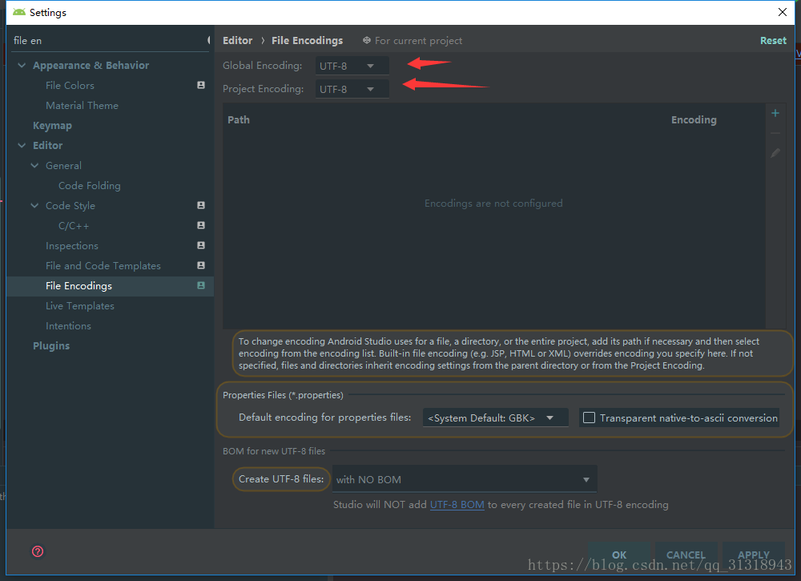Image resolution: width=801 pixels, height=581 pixels.
Task: Click the APPLY button
Action: point(754,555)
